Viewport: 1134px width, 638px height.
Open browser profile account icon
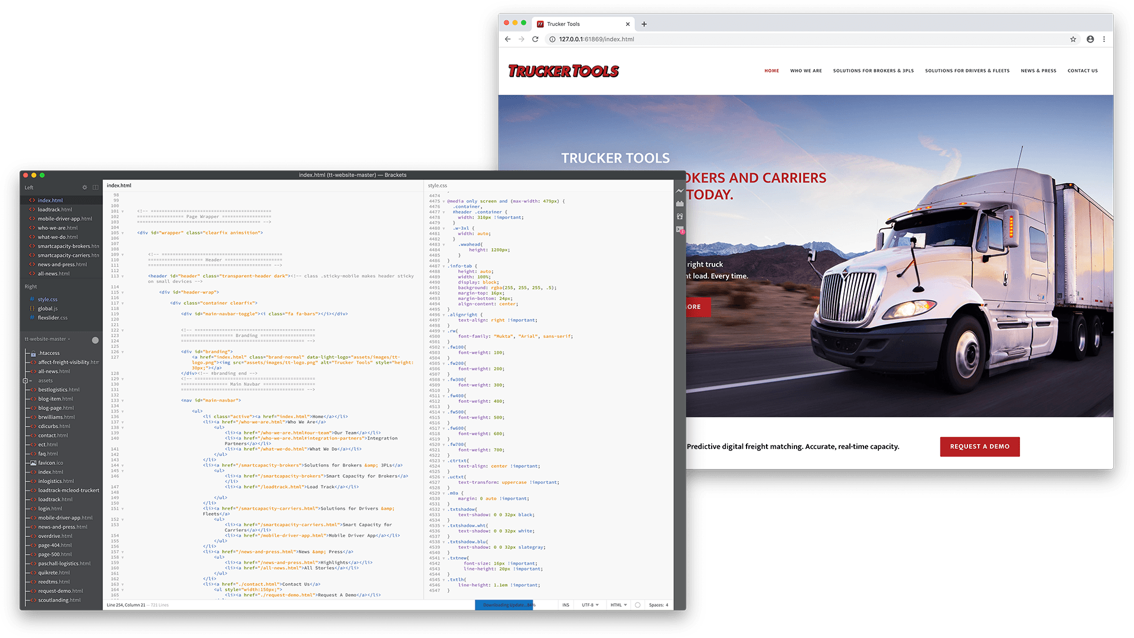coord(1090,39)
